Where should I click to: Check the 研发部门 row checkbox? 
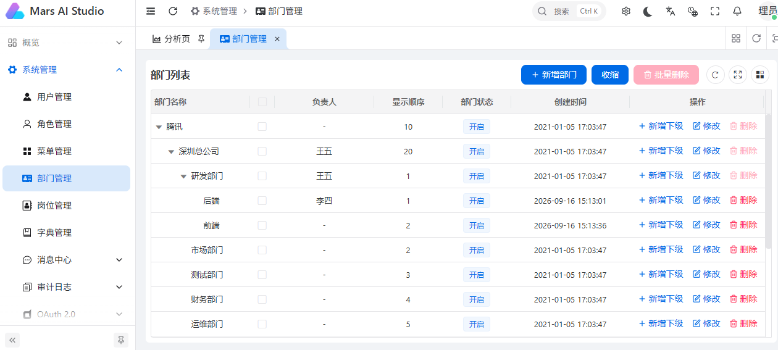click(x=262, y=176)
